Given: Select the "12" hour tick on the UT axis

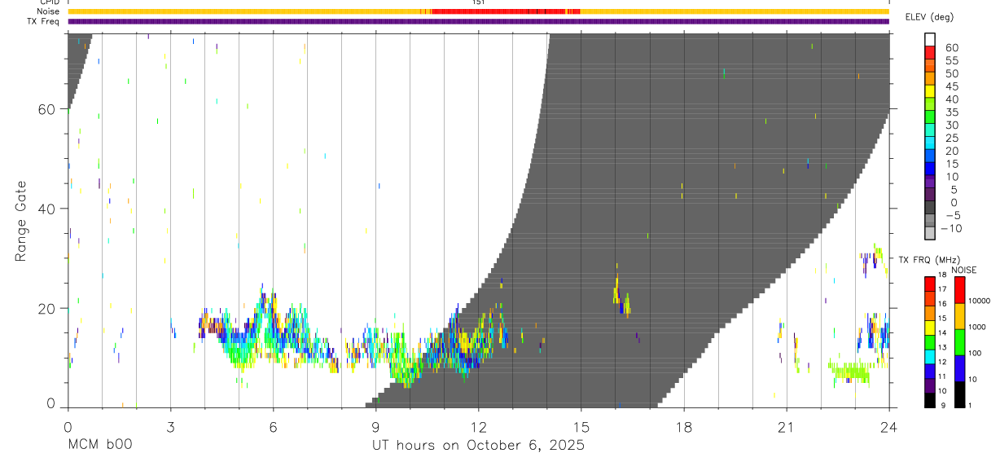Looking at the screenshot, I should click(x=478, y=427).
